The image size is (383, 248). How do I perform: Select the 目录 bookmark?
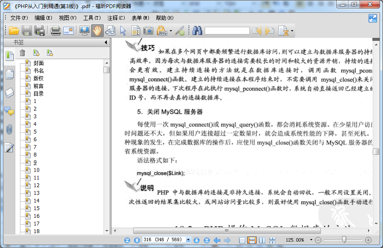click(x=39, y=94)
